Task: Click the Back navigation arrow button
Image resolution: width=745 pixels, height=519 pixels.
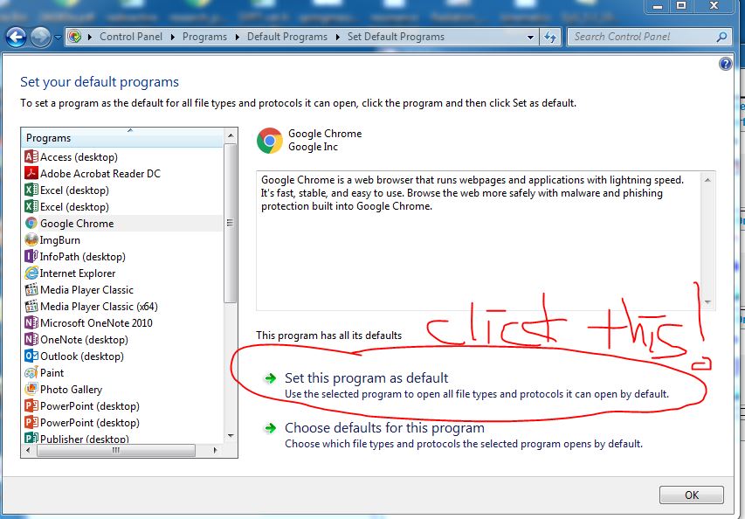Action: tap(16, 37)
